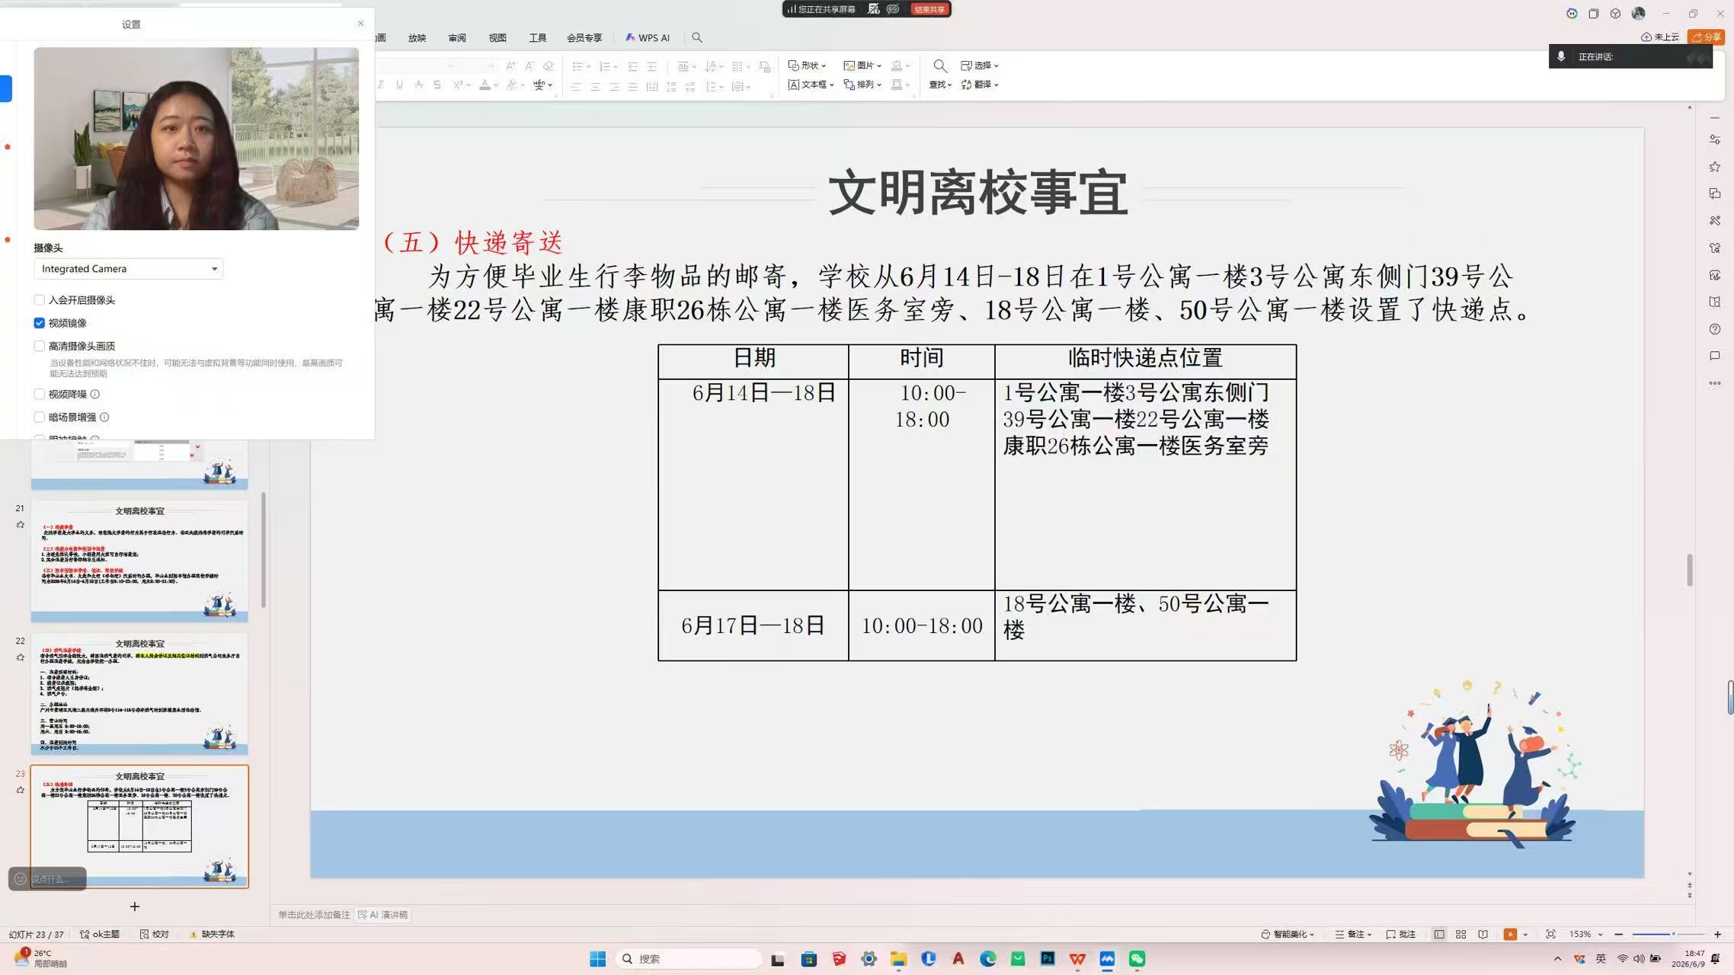Click info icon next to 暗场景增强
1734x975 pixels.
coord(104,417)
